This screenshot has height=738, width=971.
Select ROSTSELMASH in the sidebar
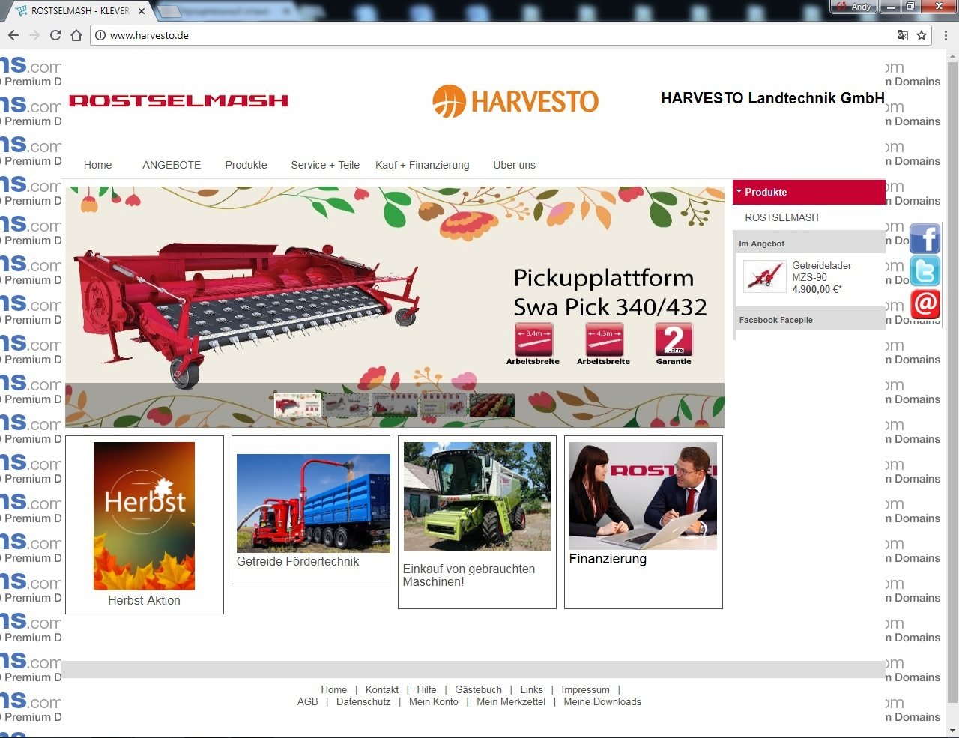pyautogui.click(x=781, y=217)
